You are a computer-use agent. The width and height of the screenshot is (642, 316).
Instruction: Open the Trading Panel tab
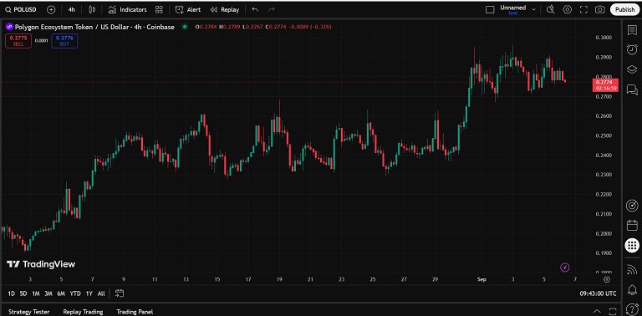click(135, 312)
